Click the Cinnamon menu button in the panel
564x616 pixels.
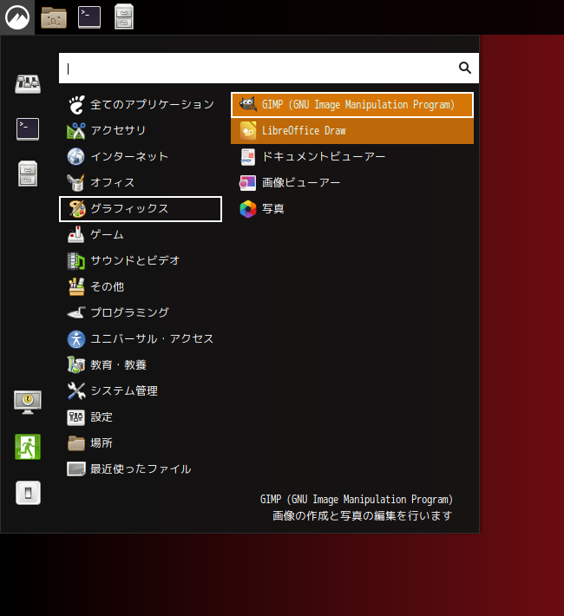click(x=16, y=17)
